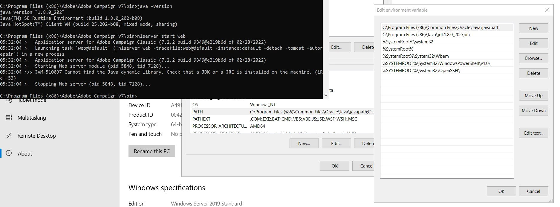Open About in Settings sidebar
This screenshot has width=560, height=207.
click(60, 154)
